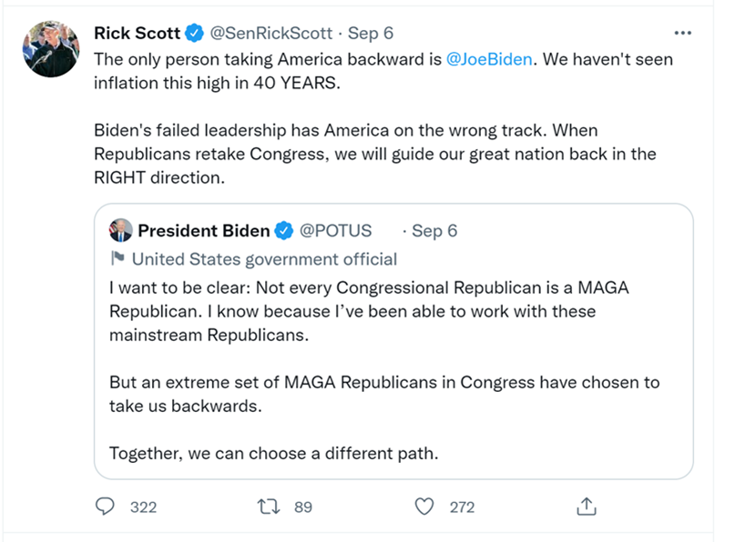Click Rick Scott's verified badge

point(194,34)
